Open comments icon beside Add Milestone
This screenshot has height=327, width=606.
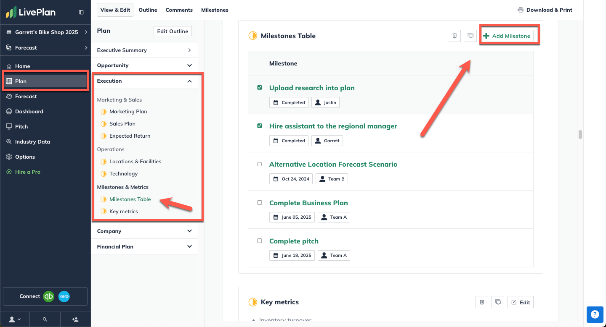tap(470, 36)
